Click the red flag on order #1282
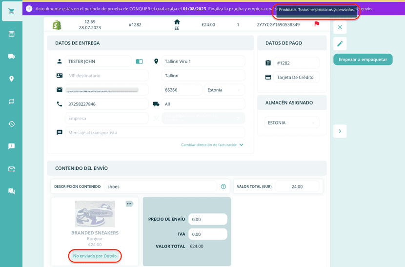 coord(317,24)
